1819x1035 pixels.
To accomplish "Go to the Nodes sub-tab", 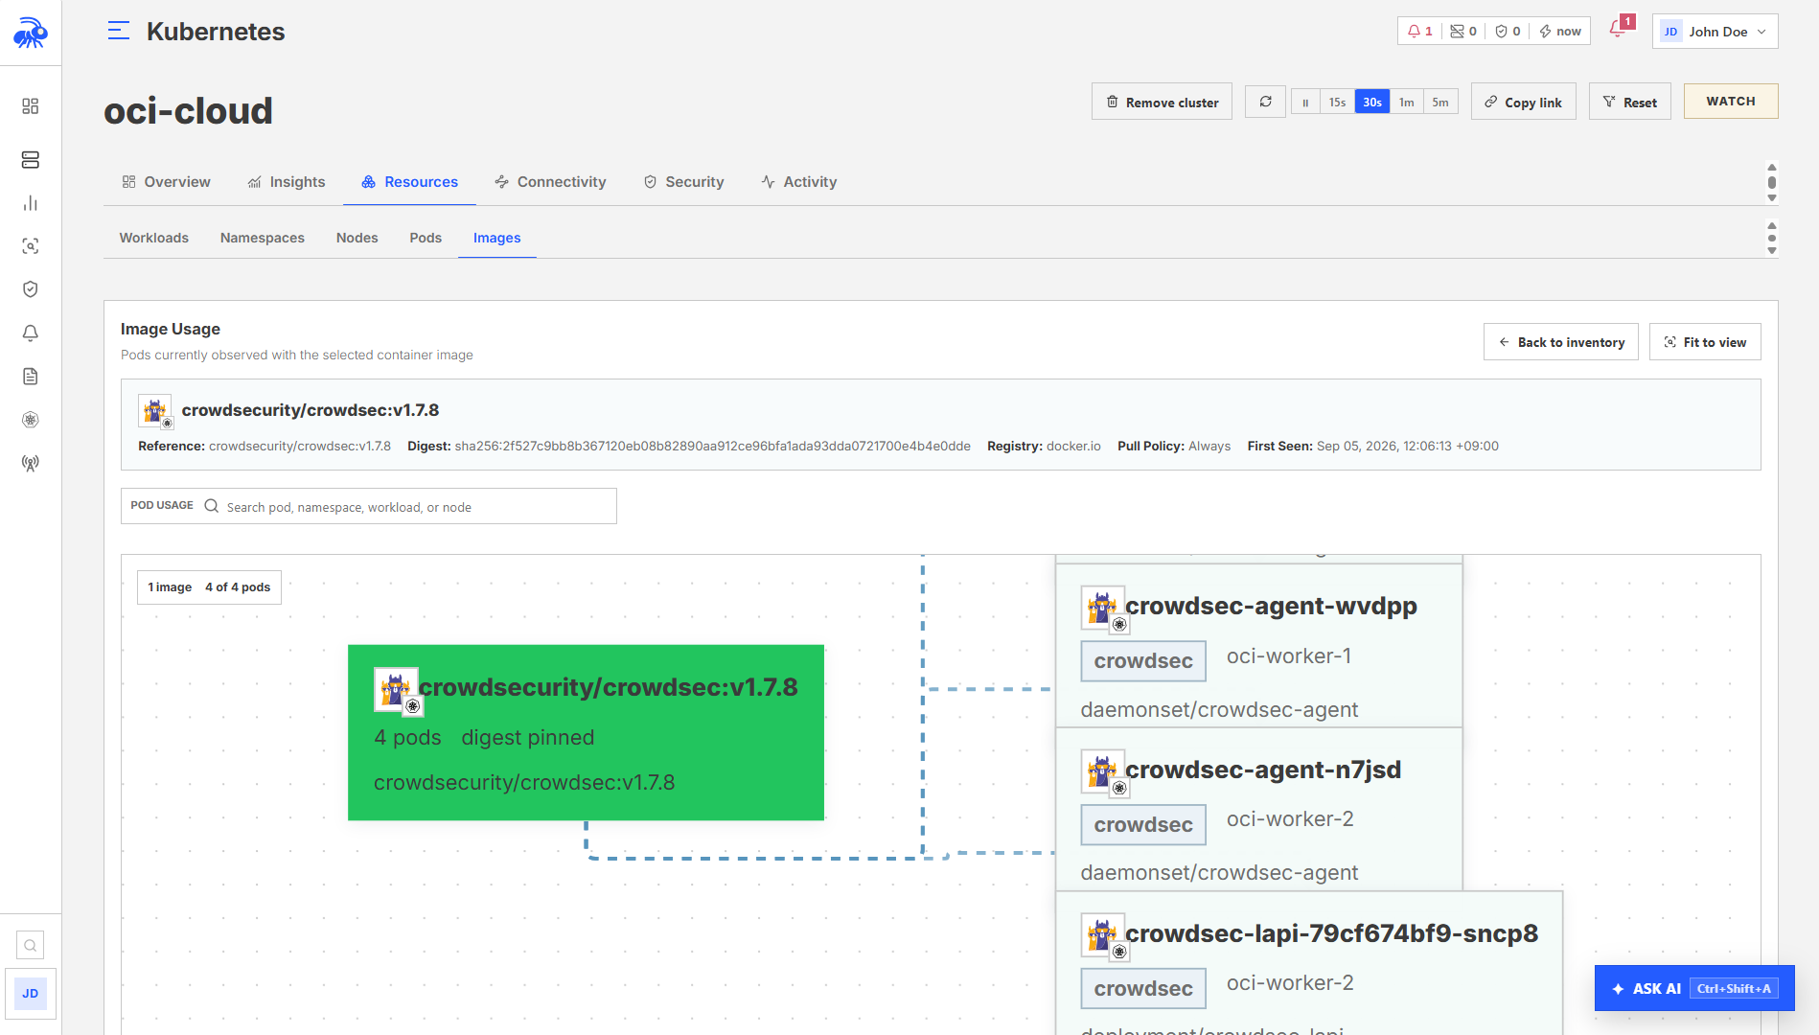I will (357, 238).
